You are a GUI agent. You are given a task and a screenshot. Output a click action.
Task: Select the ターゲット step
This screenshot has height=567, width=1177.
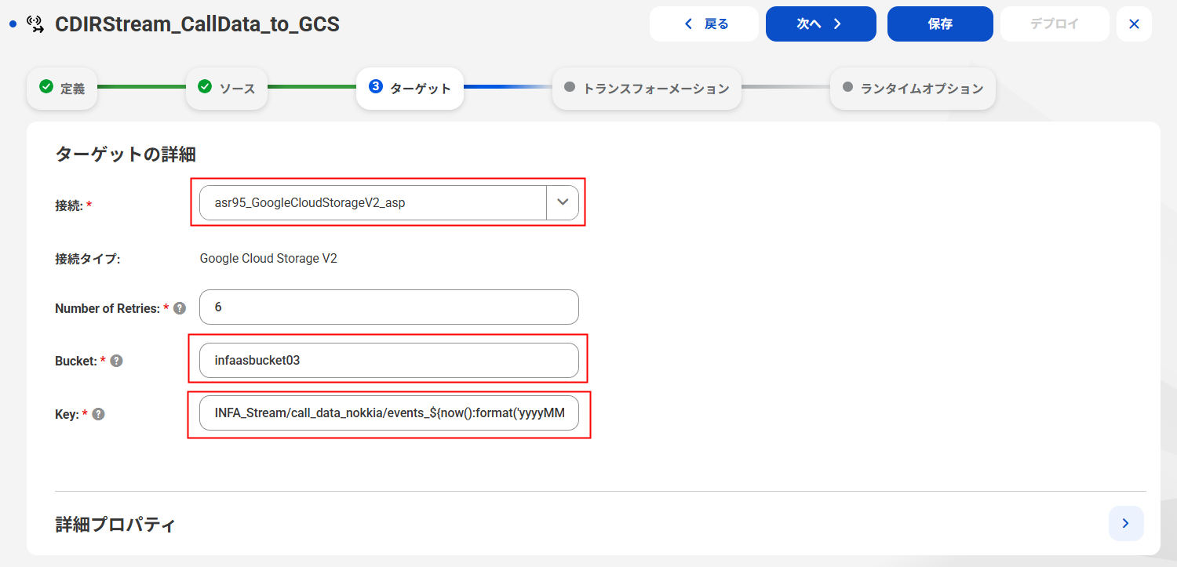(410, 88)
